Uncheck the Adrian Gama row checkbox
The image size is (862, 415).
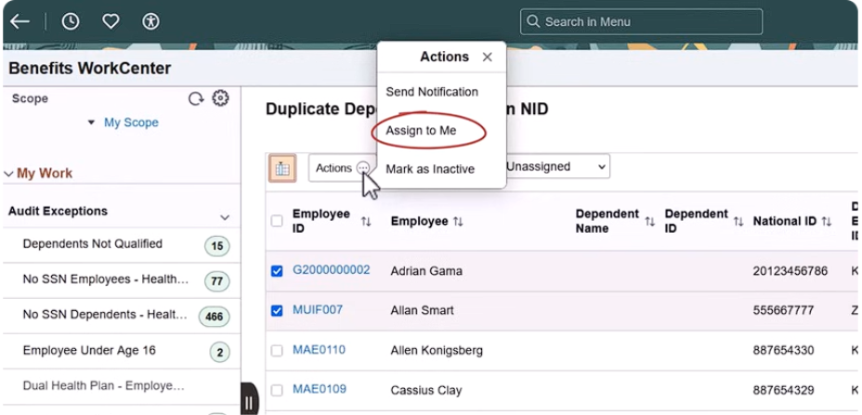pos(277,271)
